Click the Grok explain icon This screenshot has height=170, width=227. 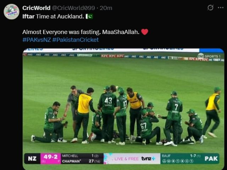[210, 7]
